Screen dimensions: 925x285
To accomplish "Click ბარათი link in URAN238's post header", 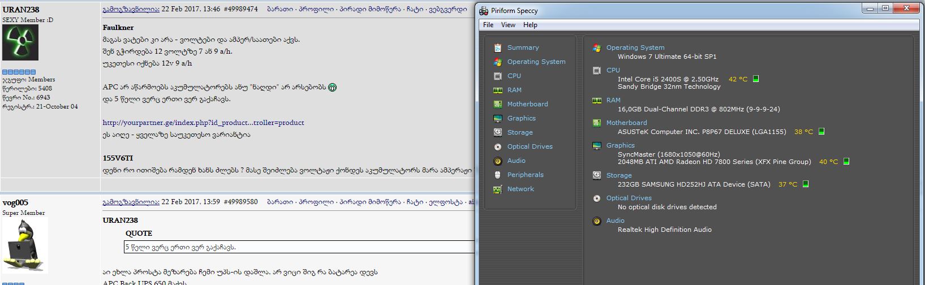I will pos(279,9).
